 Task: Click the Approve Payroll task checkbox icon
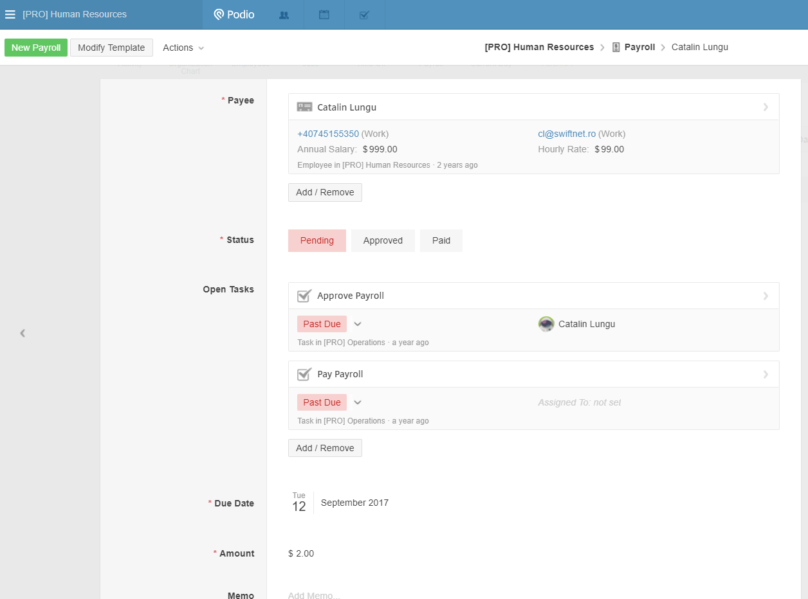304,296
